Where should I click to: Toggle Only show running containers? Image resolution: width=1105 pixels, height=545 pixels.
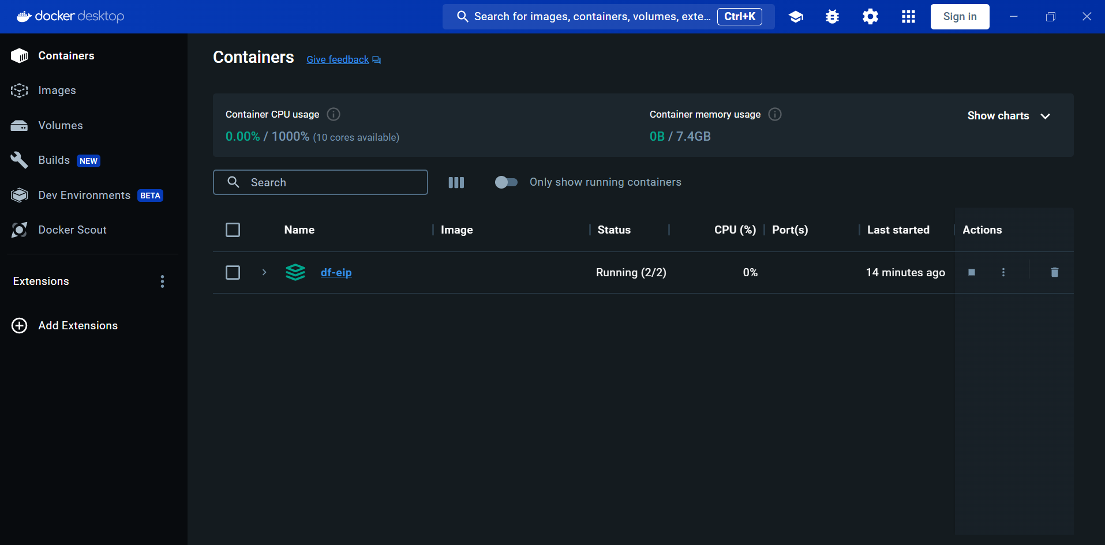[x=506, y=182]
